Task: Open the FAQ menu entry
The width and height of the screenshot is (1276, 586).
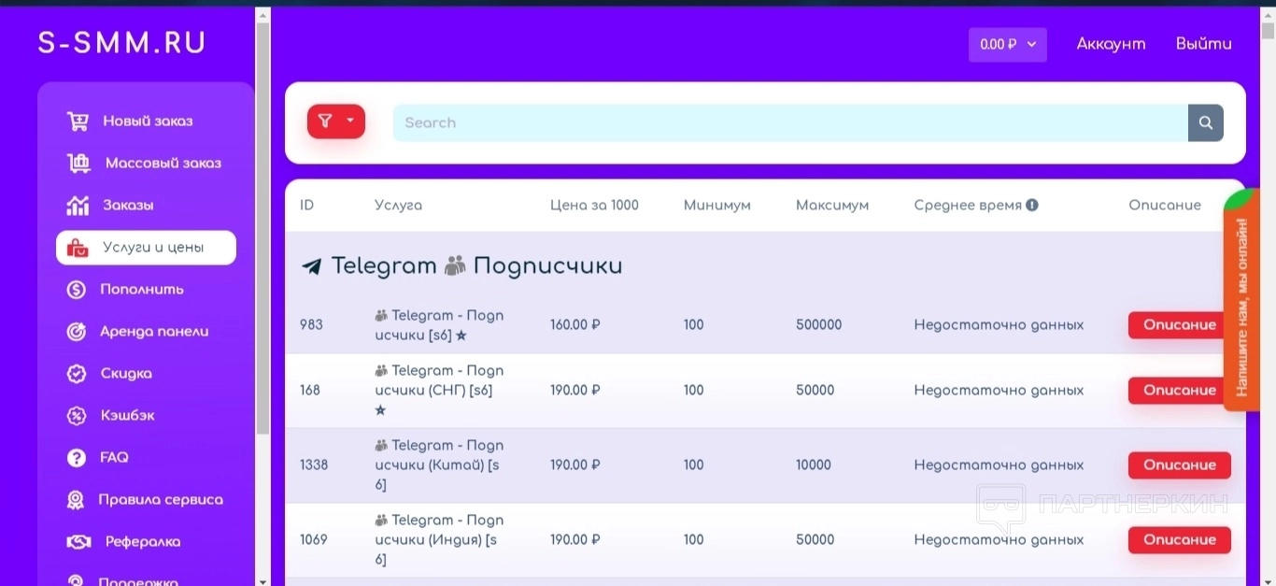Action: click(x=114, y=458)
